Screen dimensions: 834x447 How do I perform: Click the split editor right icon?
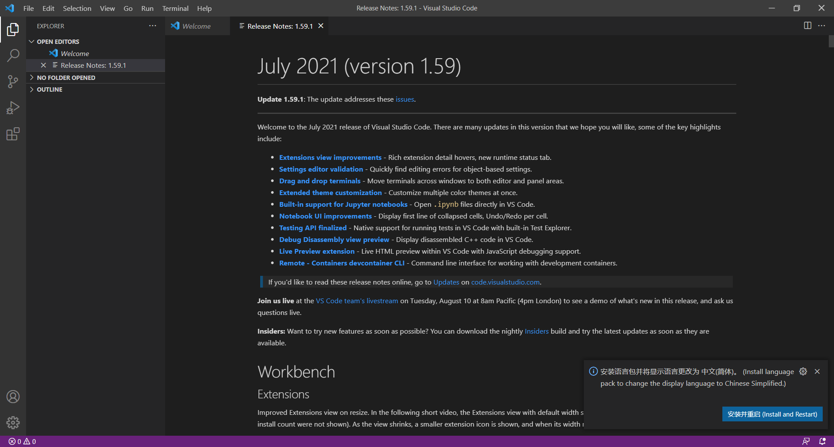[808, 26]
